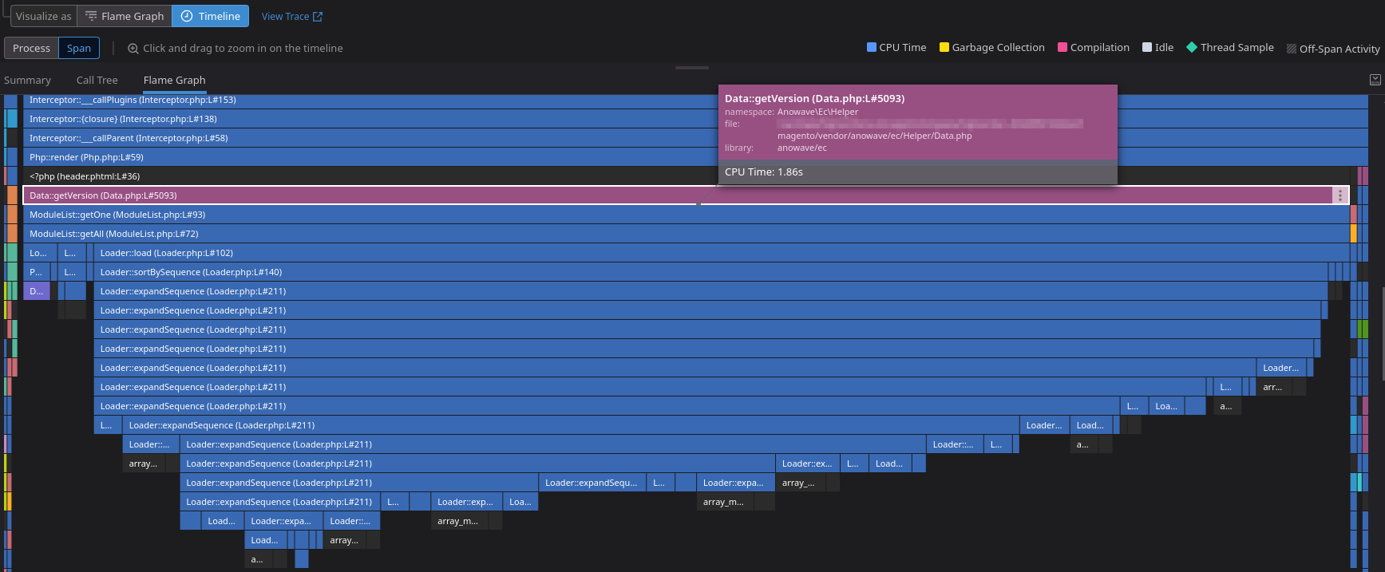Collapse panel using top-right chevron box icon
The image size is (1385, 572).
click(x=1375, y=80)
